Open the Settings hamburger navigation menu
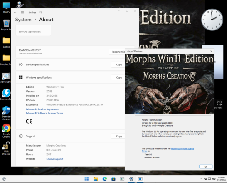 (22, 12)
